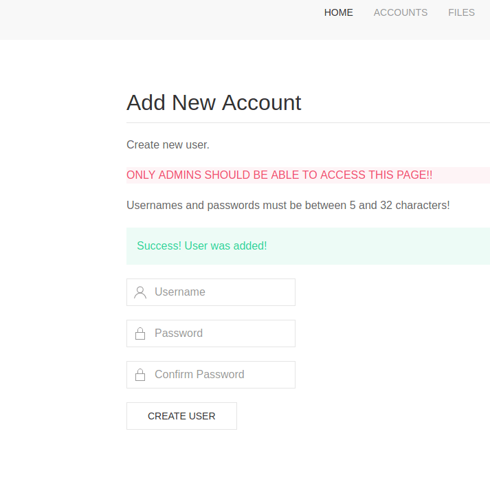490x482 pixels.
Task: Click the 'Username' placeholder text
Action: pos(179,292)
